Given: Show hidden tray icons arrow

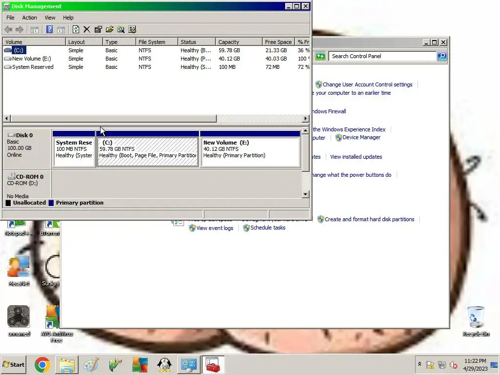Looking at the screenshot, I should click(419, 364).
